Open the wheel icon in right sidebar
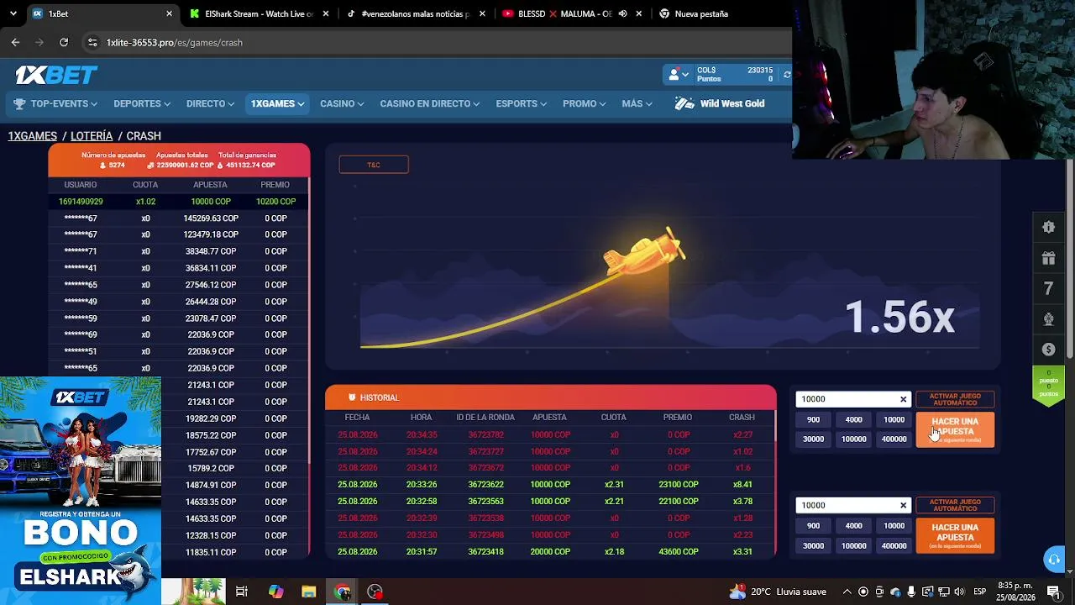Screen dimensions: 1075x605 pyautogui.click(x=1048, y=319)
